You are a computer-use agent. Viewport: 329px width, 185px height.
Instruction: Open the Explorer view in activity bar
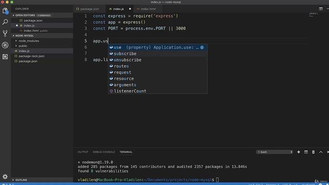pyautogui.click(x=5, y=11)
